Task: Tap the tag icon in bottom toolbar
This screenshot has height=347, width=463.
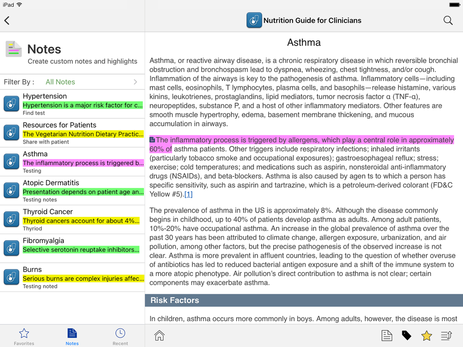Action: coord(407,335)
